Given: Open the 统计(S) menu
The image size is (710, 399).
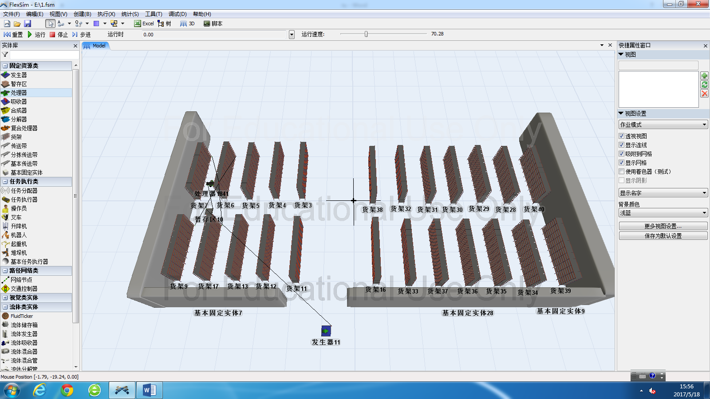Looking at the screenshot, I should point(130,14).
